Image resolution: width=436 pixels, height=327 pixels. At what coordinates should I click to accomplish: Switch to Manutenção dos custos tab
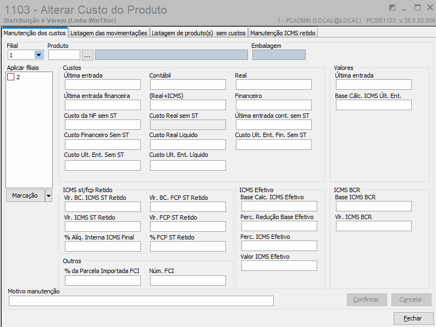pyautogui.click(x=35, y=33)
